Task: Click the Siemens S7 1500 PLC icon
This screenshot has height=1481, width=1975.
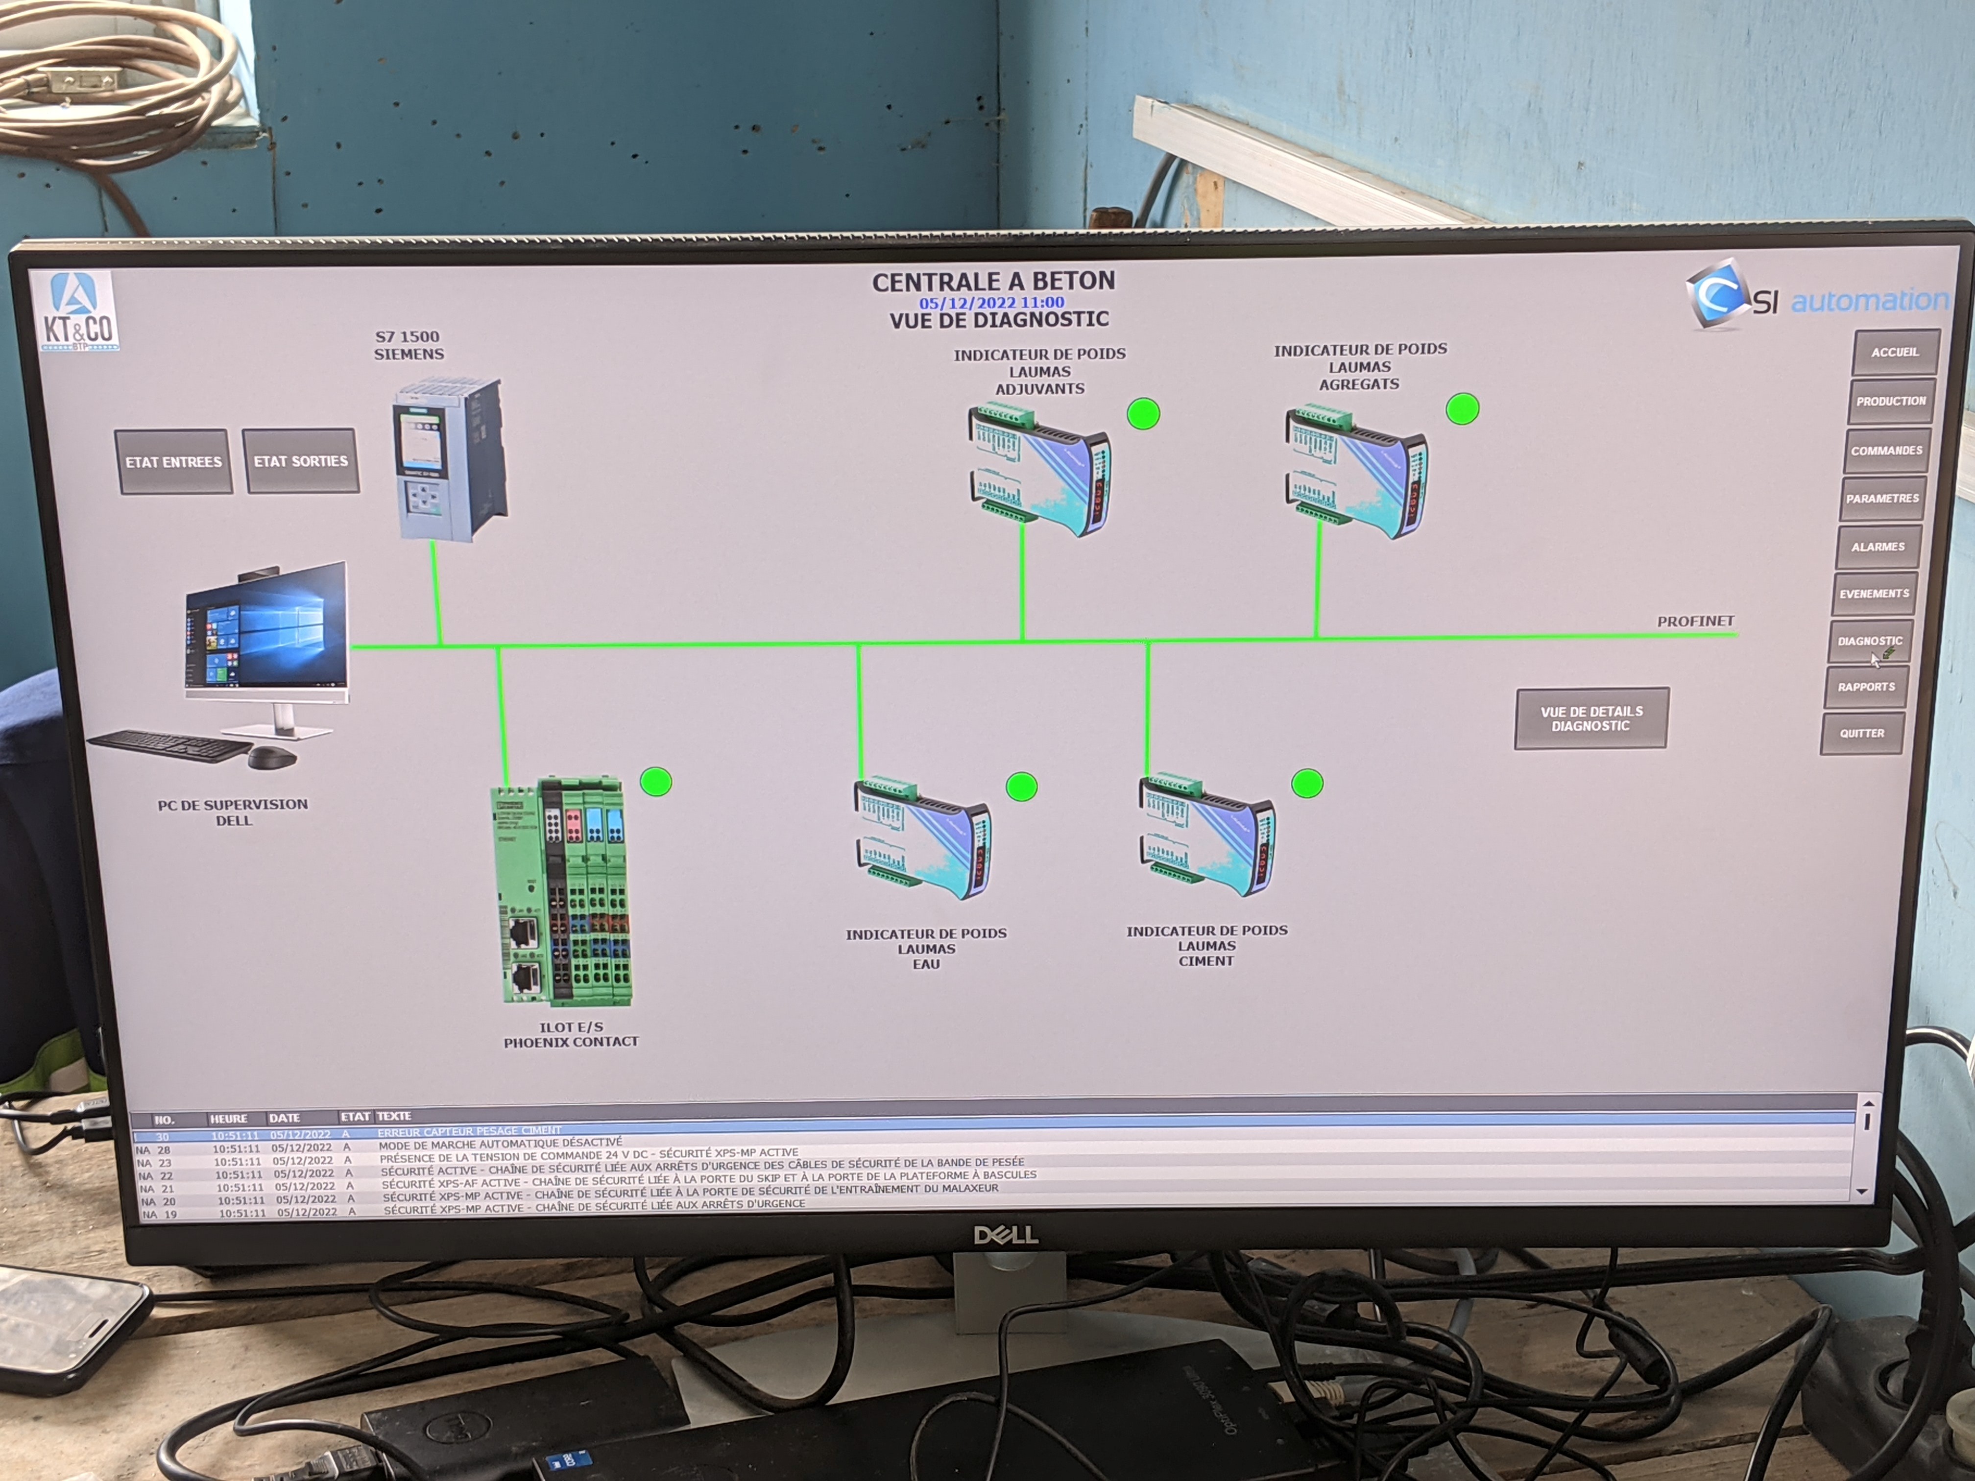Action: [449, 460]
